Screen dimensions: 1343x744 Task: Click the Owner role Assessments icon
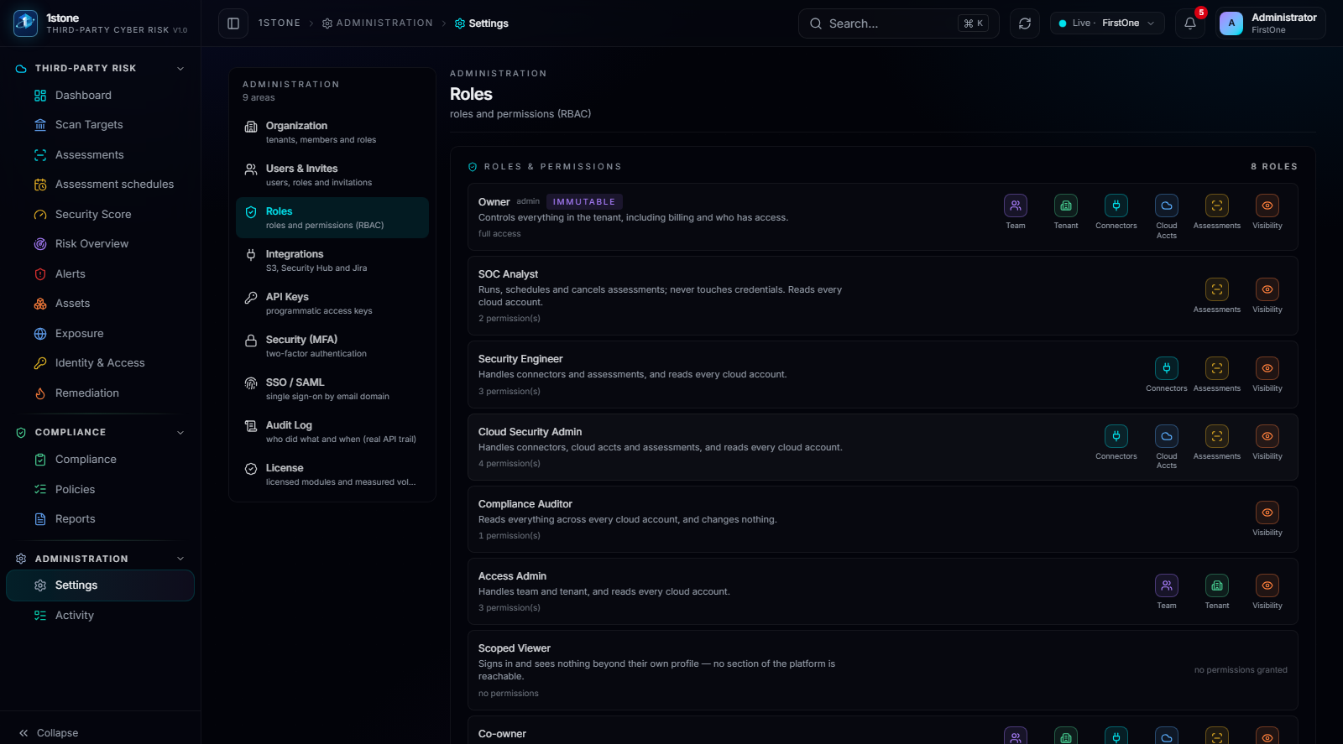pyautogui.click(x=1217, y=206)
